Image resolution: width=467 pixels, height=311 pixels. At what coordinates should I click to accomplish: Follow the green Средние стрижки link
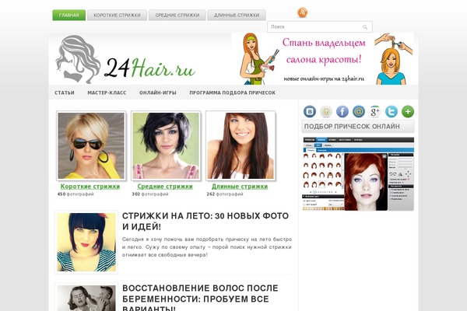tap(165, 187)
